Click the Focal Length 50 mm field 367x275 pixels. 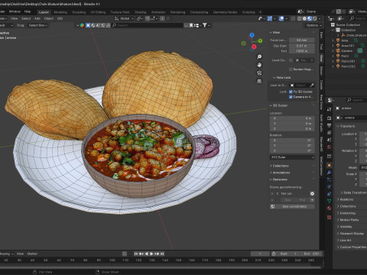tap(302, 40)
